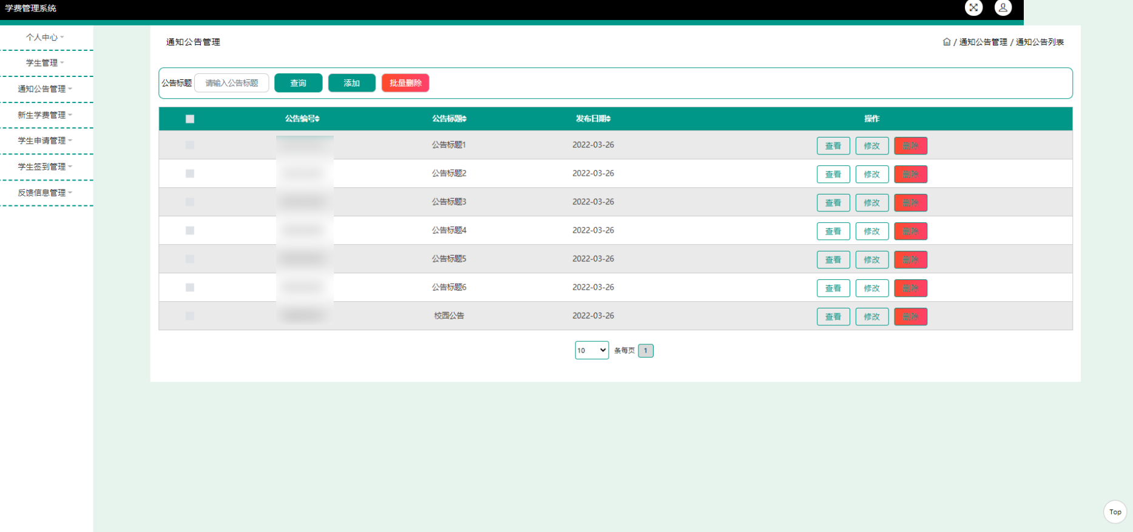Sort by 公告编号 column arrow

click(317, 119)
